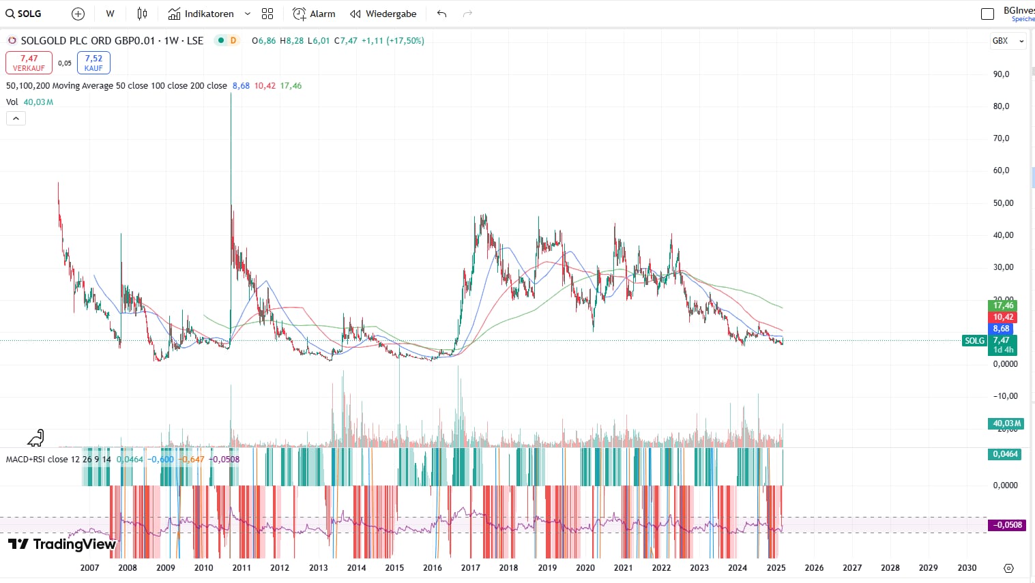Click the 2011 label on time axis
The image size is (1035, 583).
[242, 568]
